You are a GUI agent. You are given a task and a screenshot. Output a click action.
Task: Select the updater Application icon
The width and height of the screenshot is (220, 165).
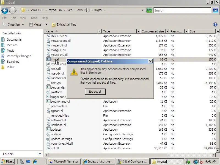click(48, 129)
